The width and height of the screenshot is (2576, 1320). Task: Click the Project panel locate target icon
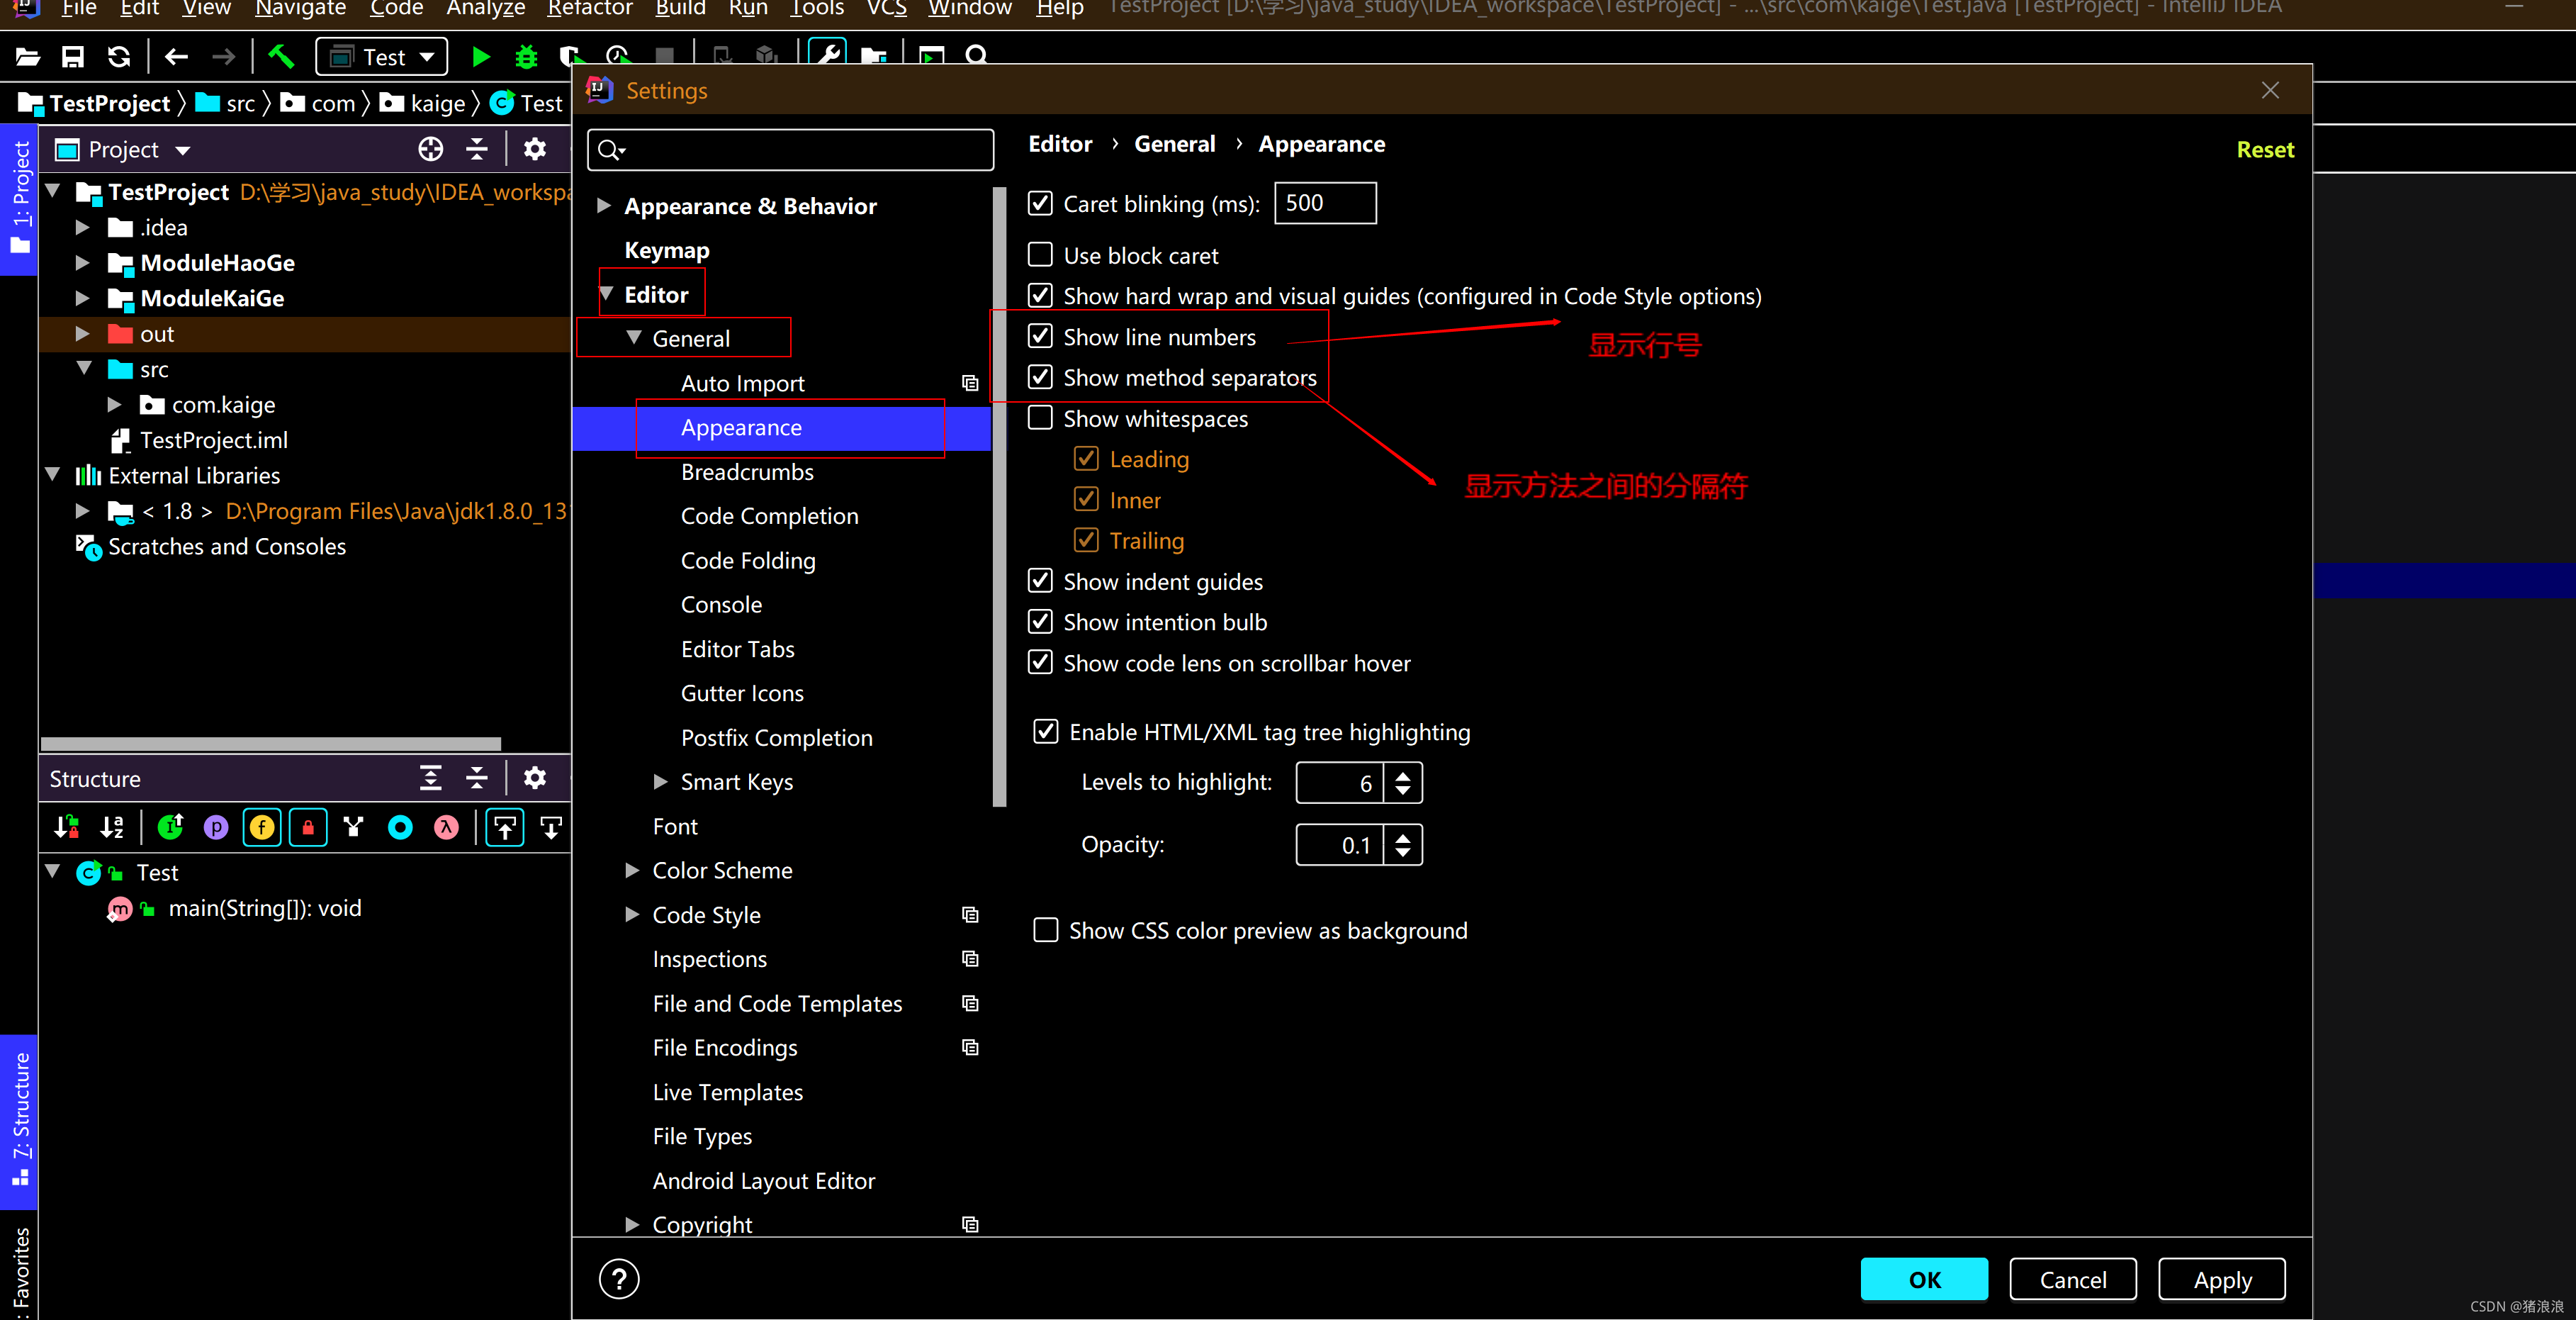pyautogui.click(x=430, y=149)
